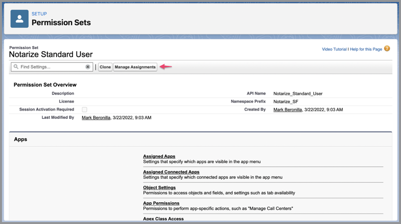401x224 pixels.
Task: Clear the Find Settings search box
Action: click(88, 67)
